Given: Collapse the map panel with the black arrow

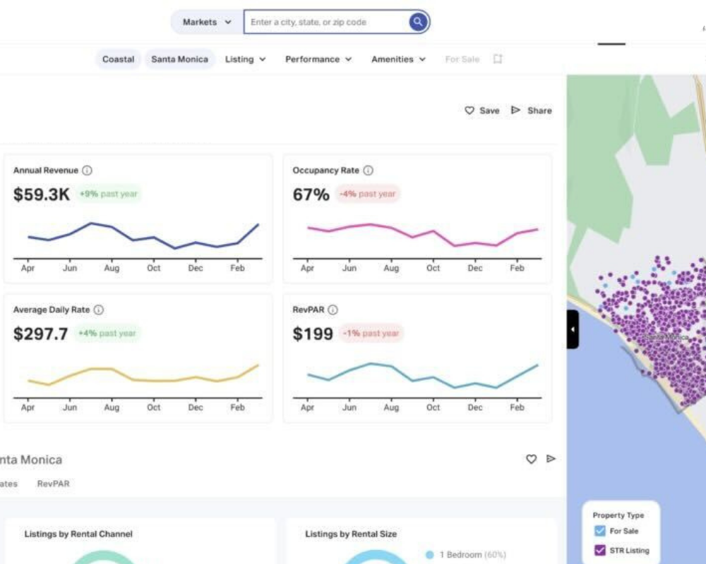Looking at the screenshot, I should [x=573, y=329].
